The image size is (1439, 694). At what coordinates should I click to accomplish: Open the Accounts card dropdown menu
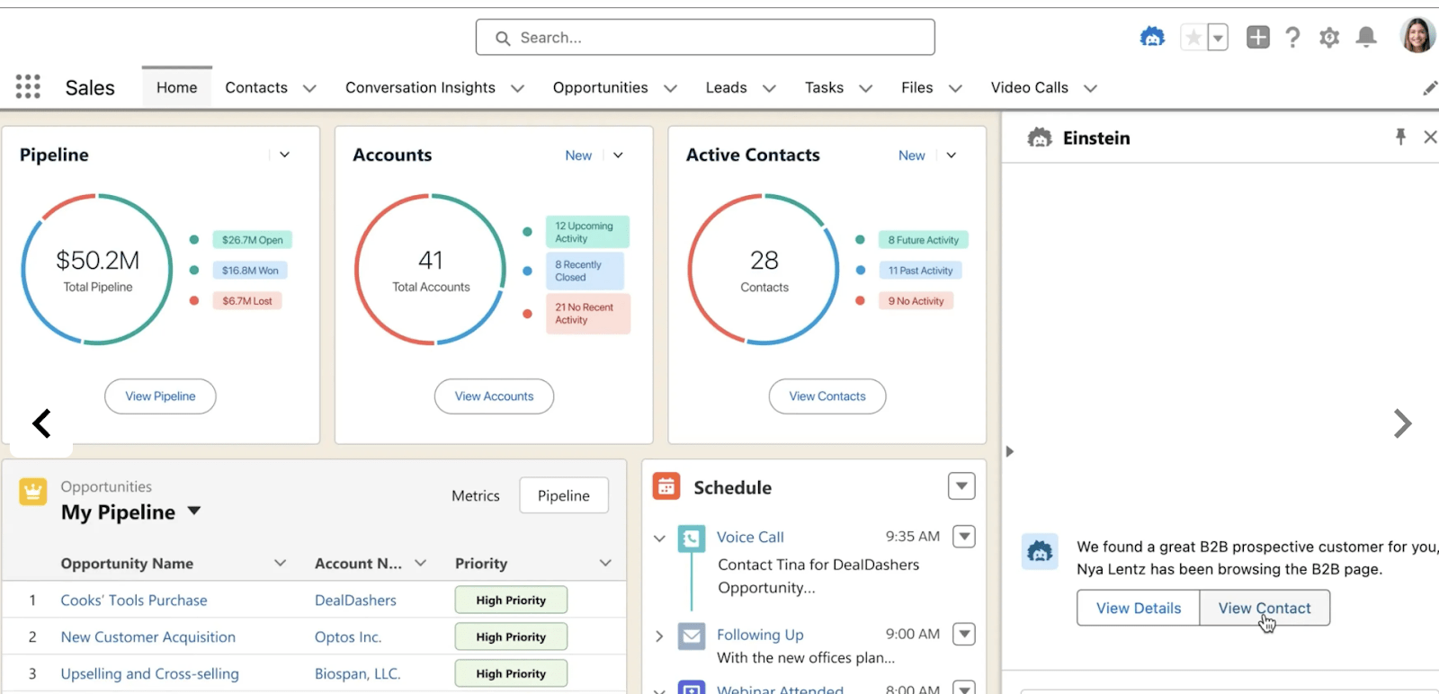pos(618,155)
